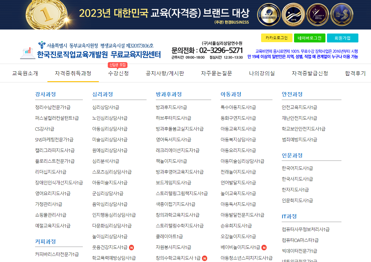Viewport: 371px width, 262px height.
Task: Select the 방과후지도사1급 course link
Action: 172,107
